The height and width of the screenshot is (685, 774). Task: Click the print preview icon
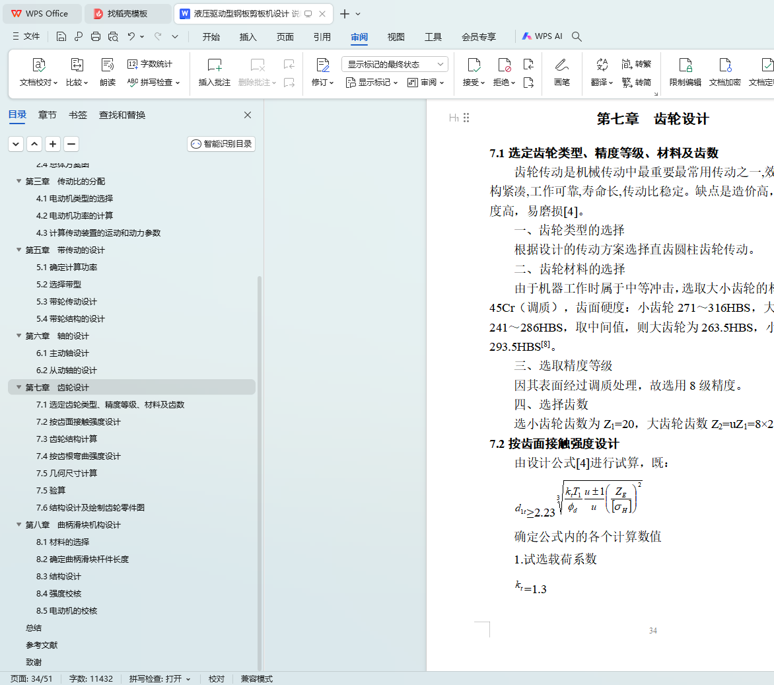113,36
